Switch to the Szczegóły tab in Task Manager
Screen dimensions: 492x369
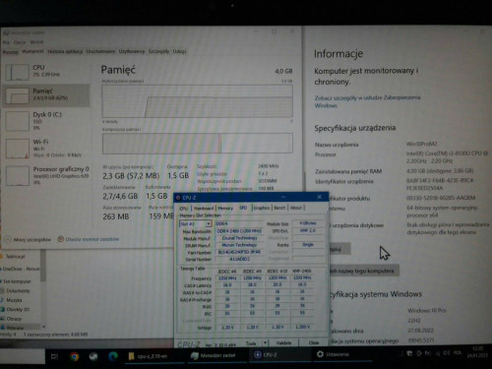(x=158, y=51)
